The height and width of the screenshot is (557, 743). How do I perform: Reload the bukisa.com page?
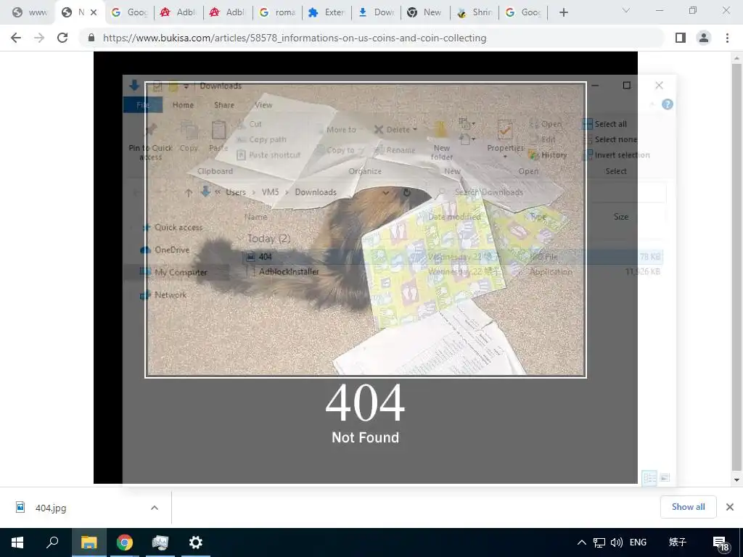pos(62,38)
